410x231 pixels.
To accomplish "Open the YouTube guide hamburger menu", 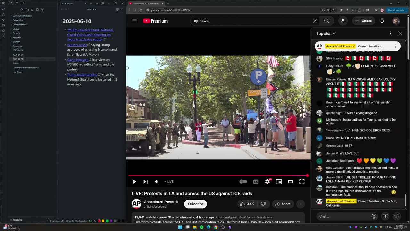I will coord(135,21).
